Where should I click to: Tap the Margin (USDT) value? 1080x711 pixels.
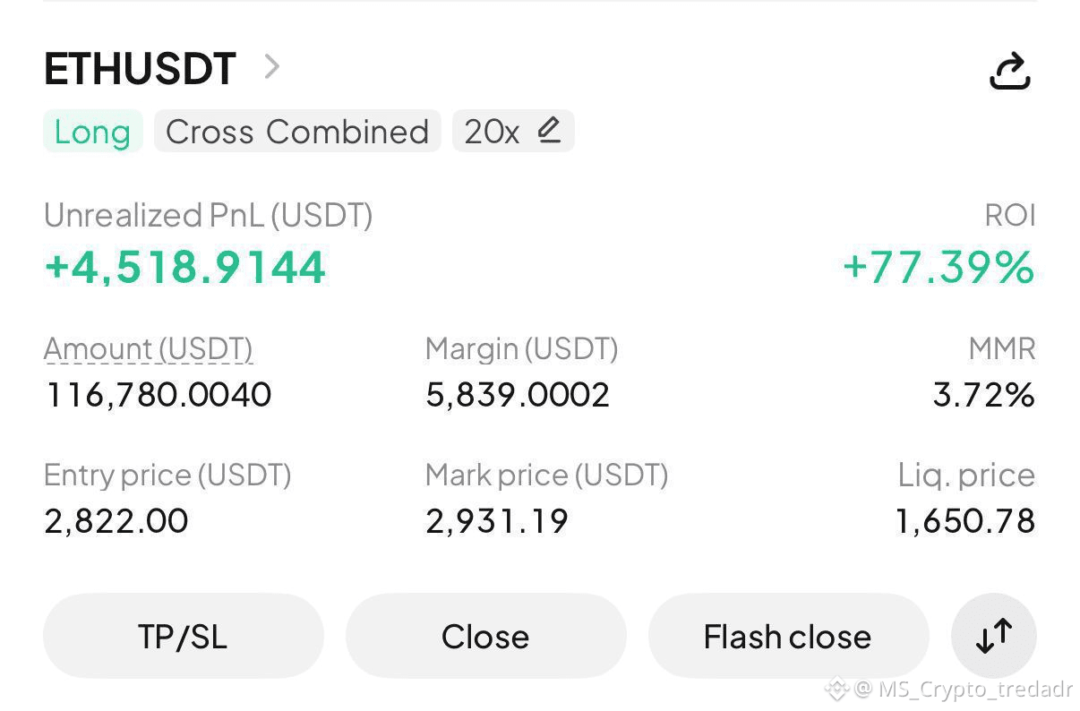pyautogui.click(x=518, y=395)
